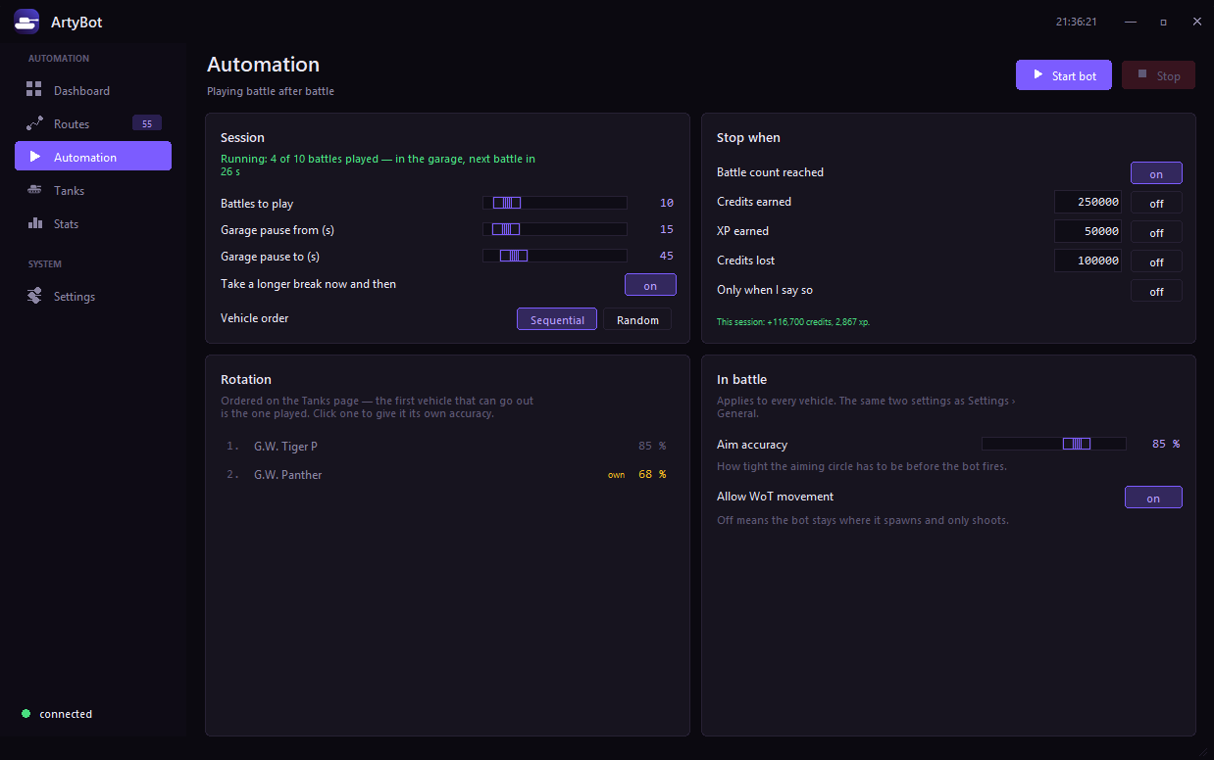Turn on Only when I say so
The height and width of the screenshot is (760, 1214).
point(1156,291)
